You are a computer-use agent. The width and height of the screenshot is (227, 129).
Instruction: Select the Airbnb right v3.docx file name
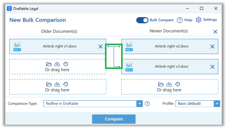point(171,67)
